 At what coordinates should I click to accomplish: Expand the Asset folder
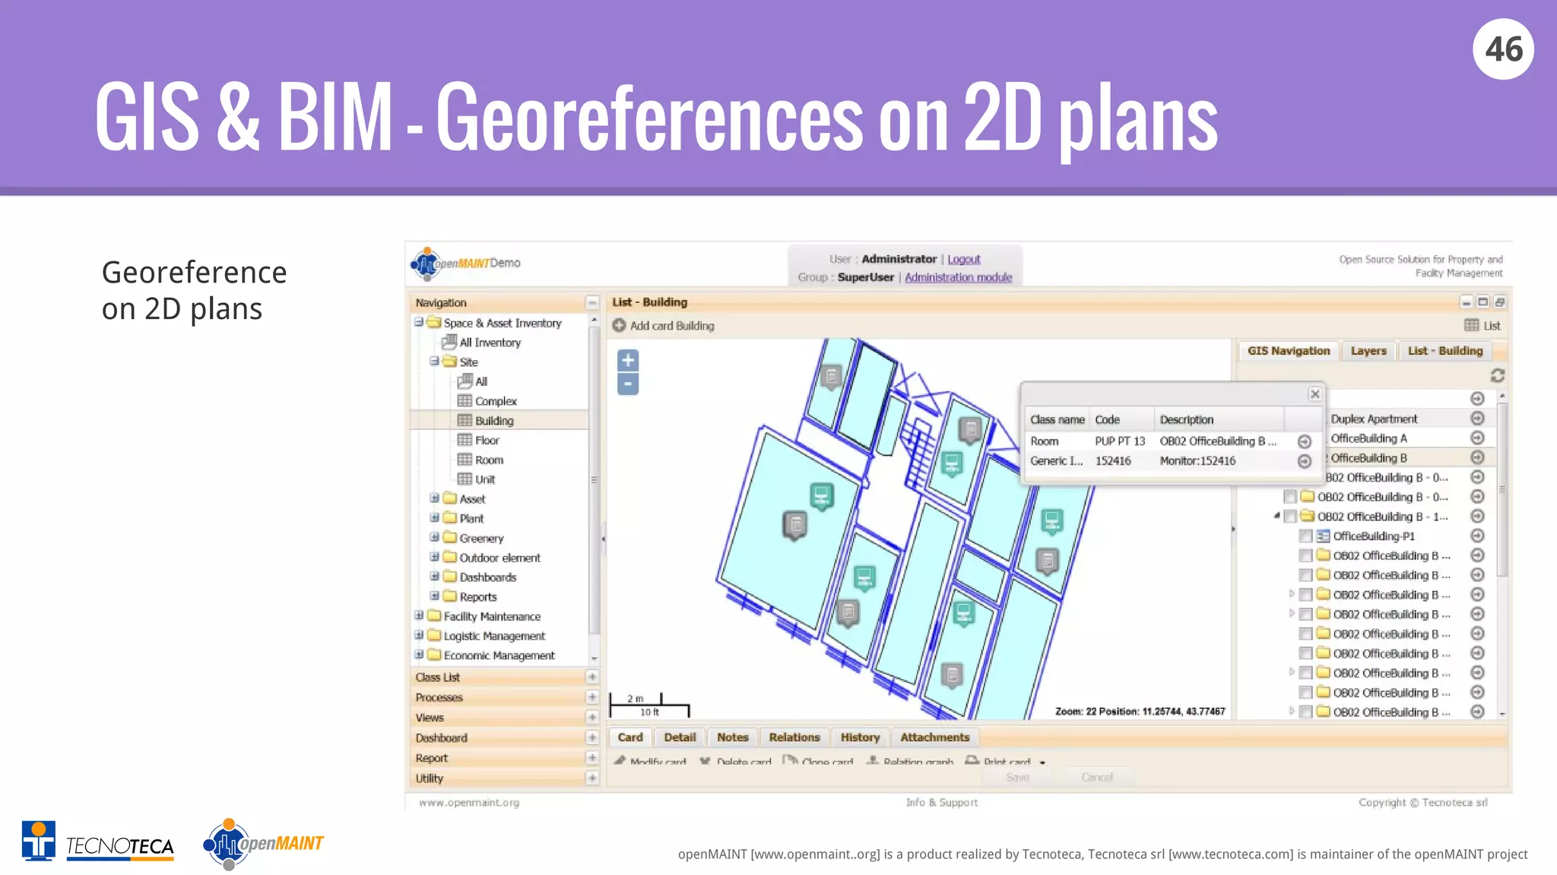tap(434, 498)
